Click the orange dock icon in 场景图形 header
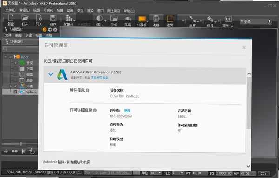 45,30
